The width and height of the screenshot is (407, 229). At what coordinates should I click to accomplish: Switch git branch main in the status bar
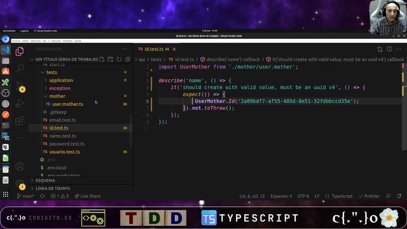pyautogui.click(x=25, y=197)
